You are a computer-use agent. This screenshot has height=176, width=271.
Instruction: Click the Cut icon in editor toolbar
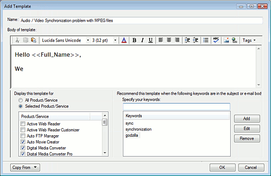pyautogui.click(x=17, y=40)
